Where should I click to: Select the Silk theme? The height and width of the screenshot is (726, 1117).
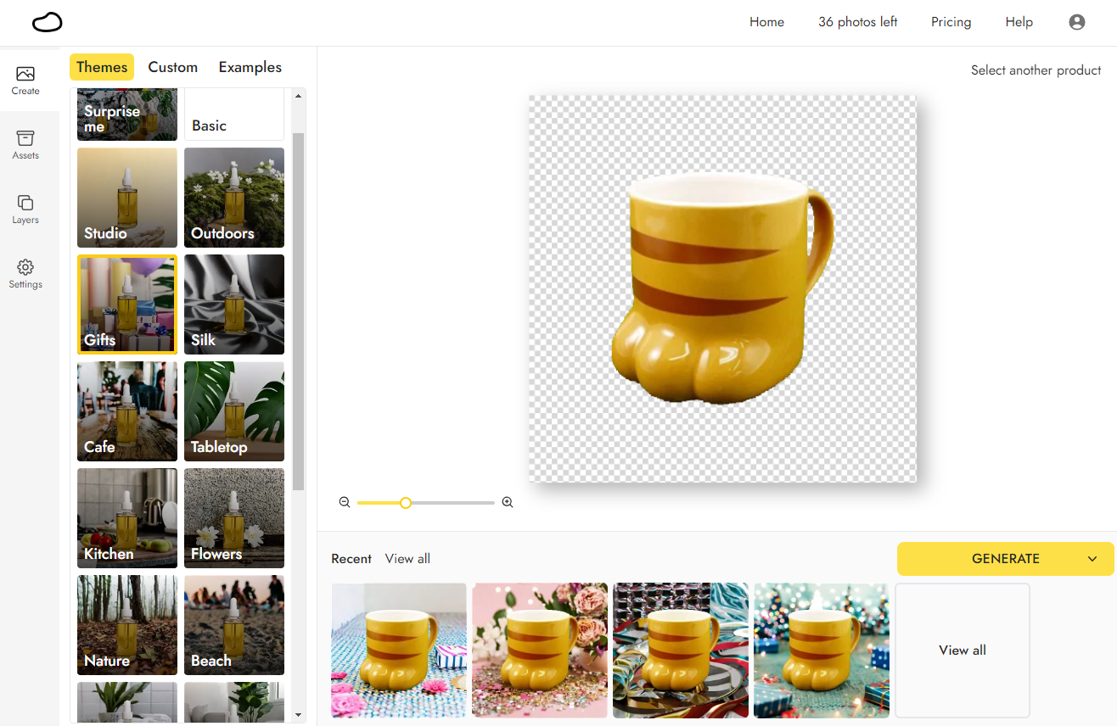pyautogui.click(x=234, y=304)
